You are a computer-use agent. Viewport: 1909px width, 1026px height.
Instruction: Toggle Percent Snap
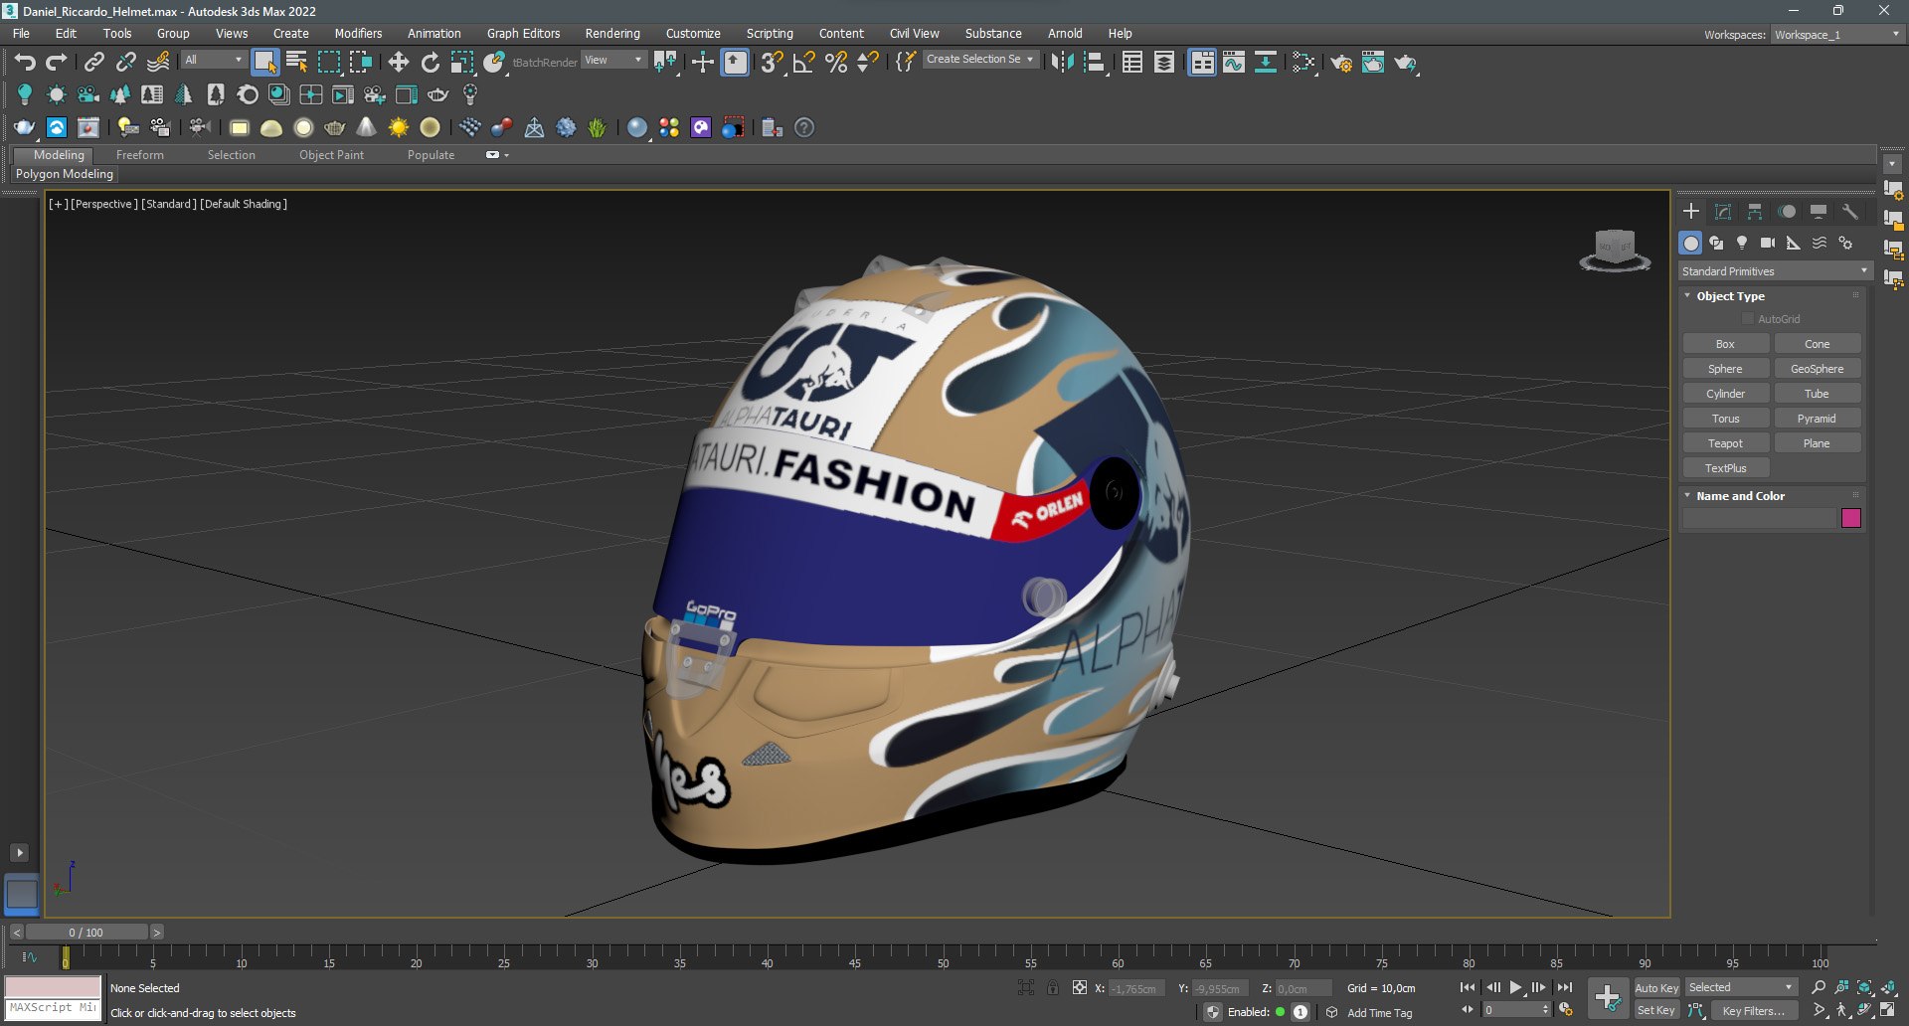coord(836,63)
